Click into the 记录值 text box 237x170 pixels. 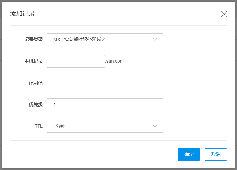coord(105,83)
